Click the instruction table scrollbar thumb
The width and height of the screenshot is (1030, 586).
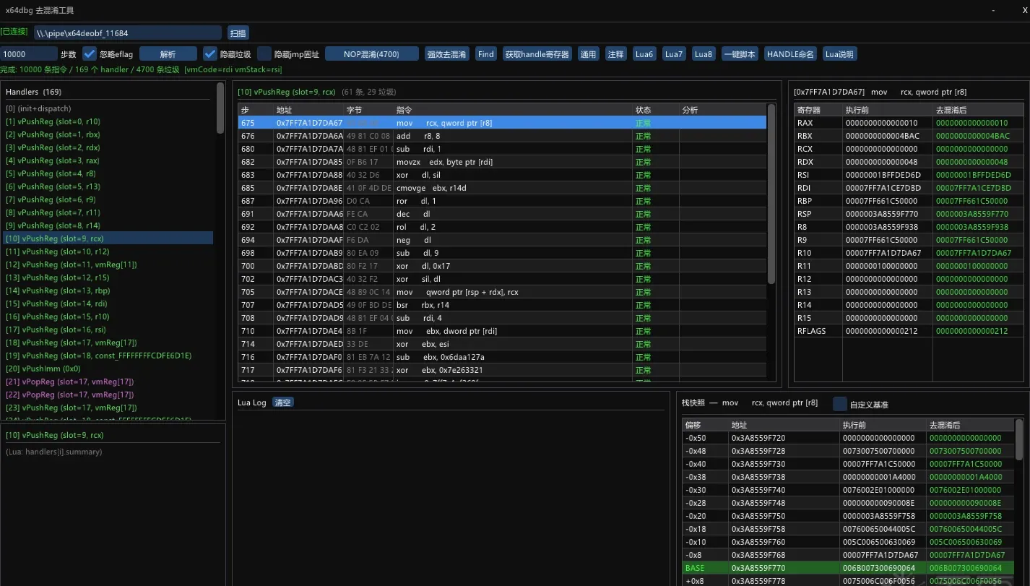(x=771, y=195)
